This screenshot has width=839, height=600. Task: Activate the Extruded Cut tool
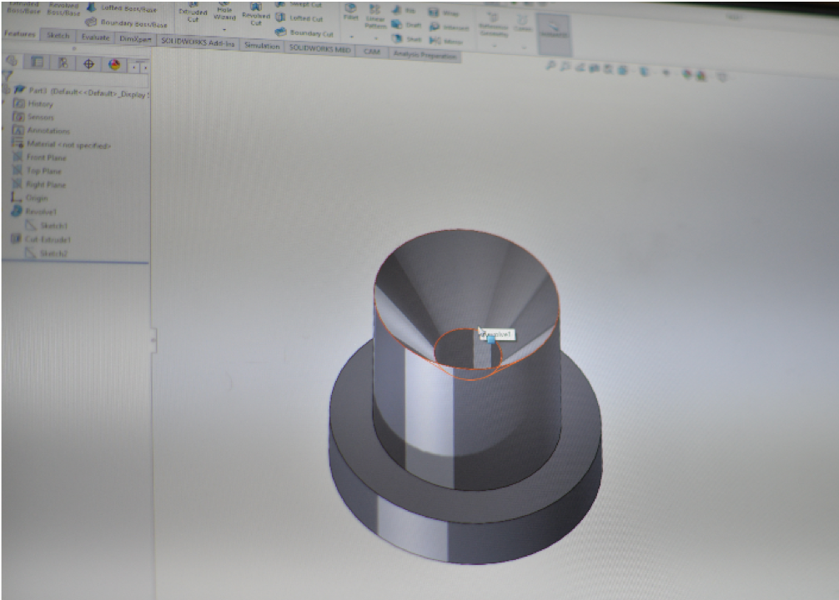[193, 12]
